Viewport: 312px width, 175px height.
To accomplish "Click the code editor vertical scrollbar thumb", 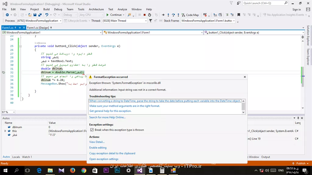I will 303,77.
